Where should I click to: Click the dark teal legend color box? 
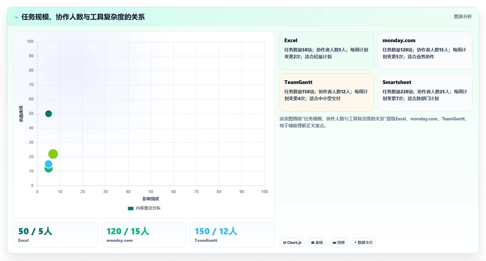(131, 208)
